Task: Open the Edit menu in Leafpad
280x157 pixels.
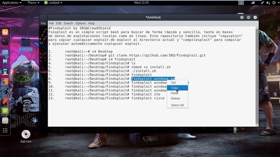Action: pos(59,23)
